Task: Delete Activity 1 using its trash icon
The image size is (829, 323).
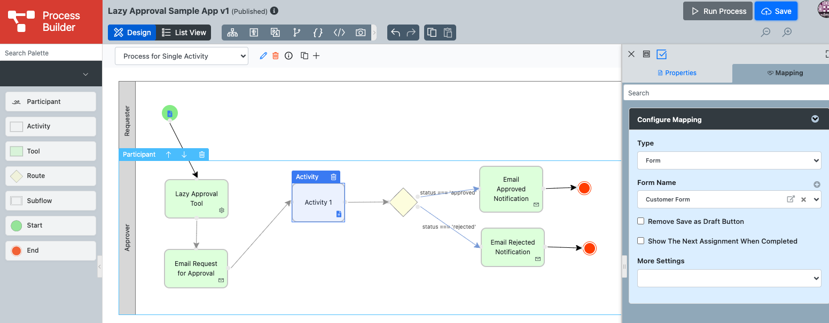Action: pos(333,177)
